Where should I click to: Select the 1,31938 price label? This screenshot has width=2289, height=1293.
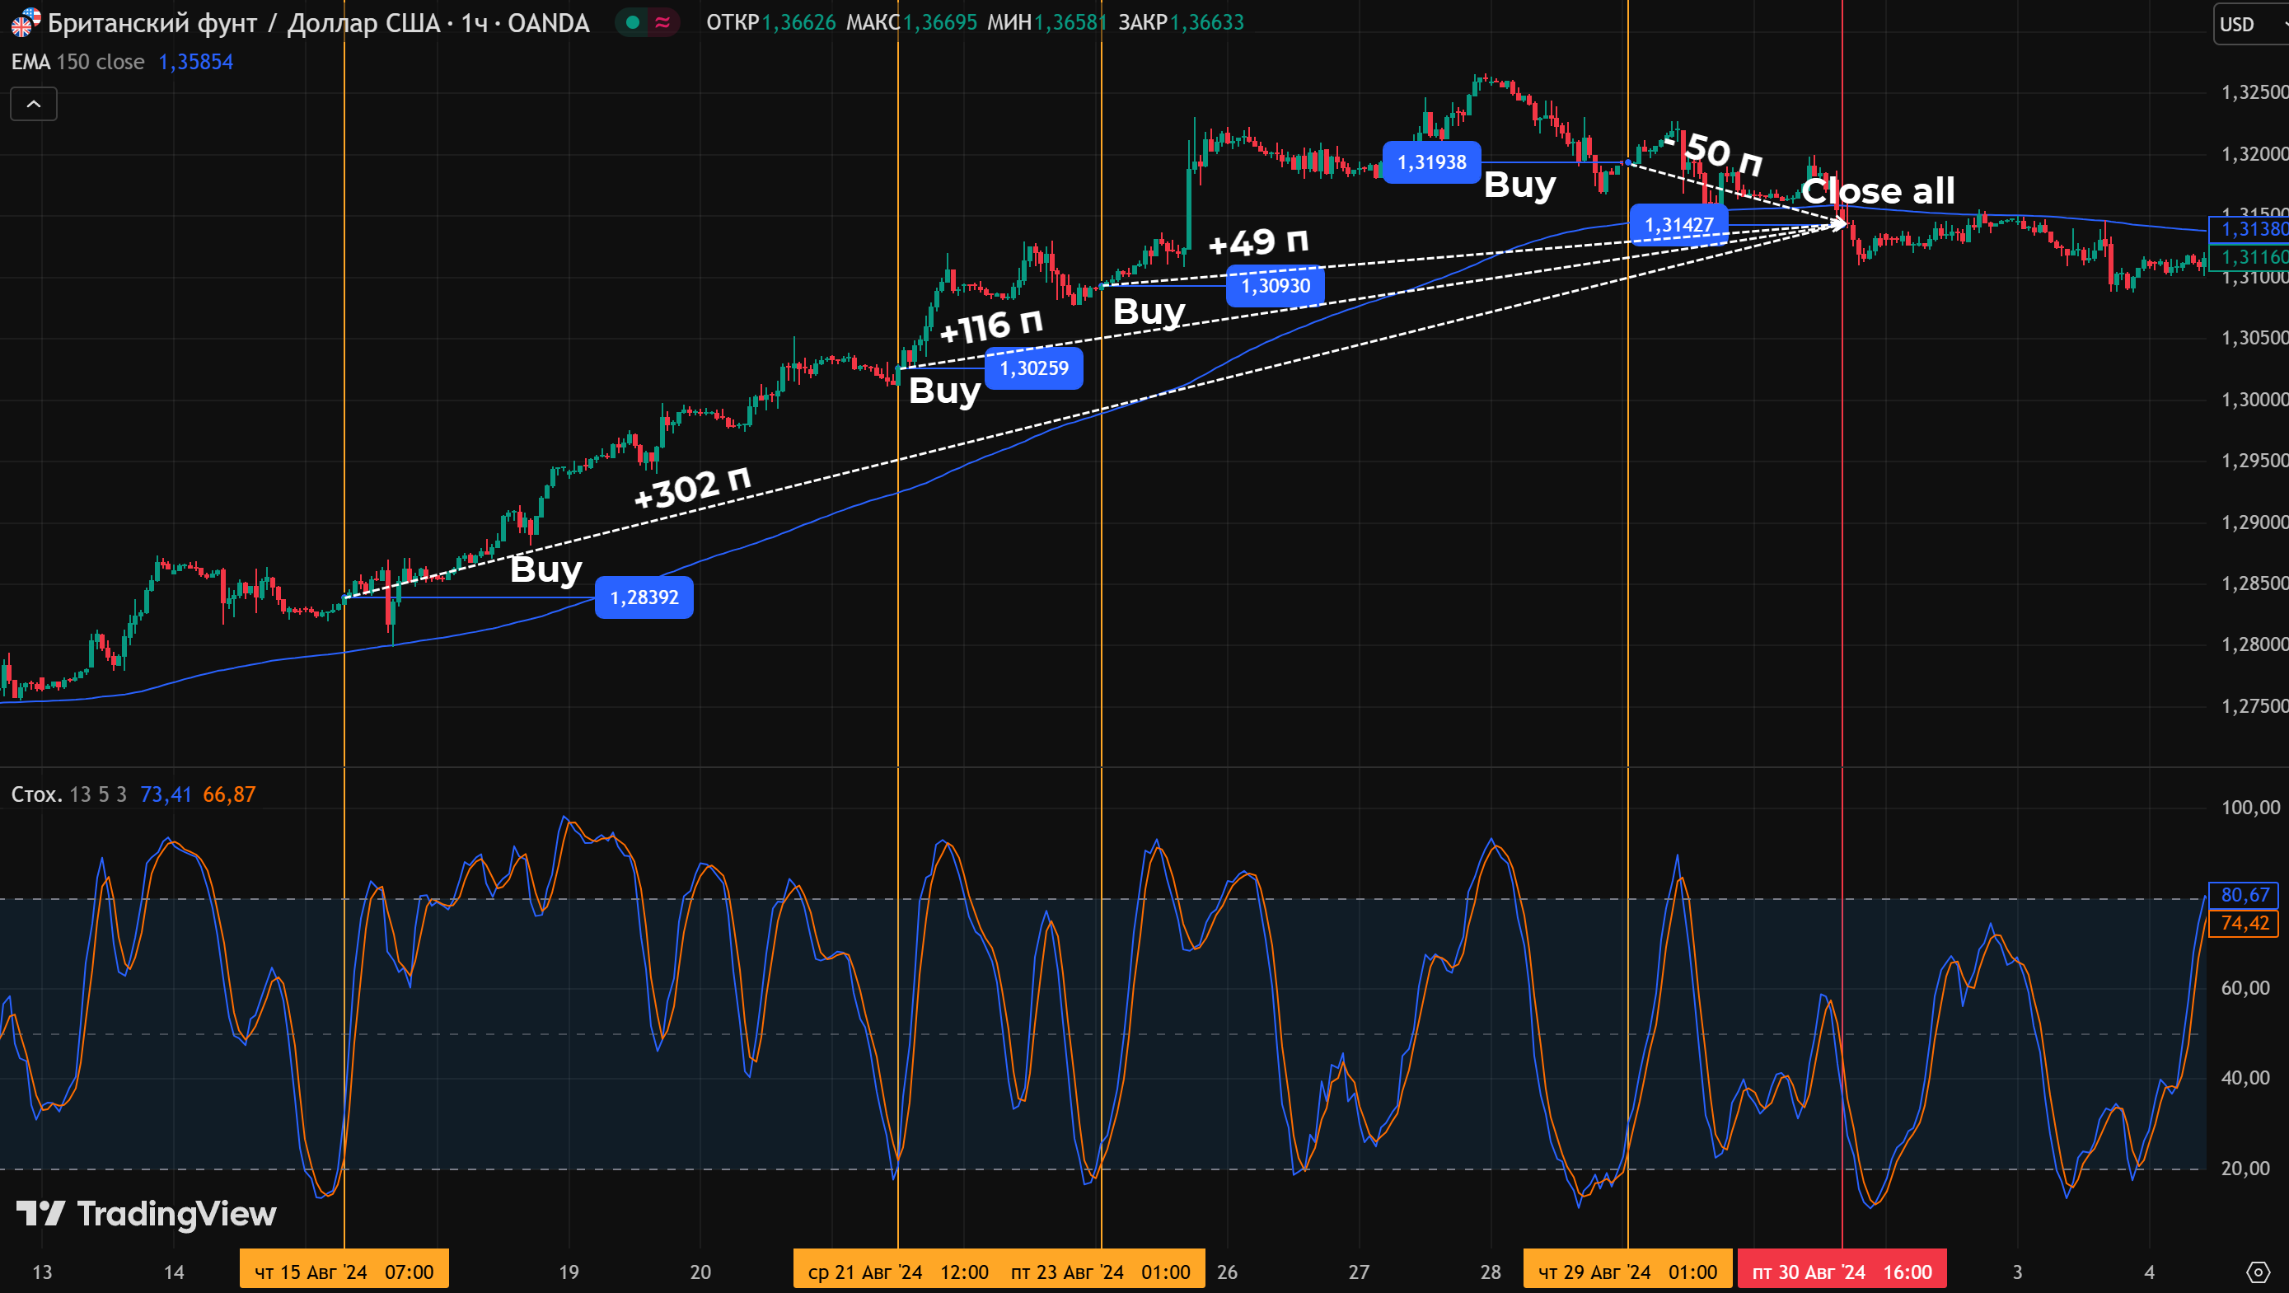[x=1431, y=162]
